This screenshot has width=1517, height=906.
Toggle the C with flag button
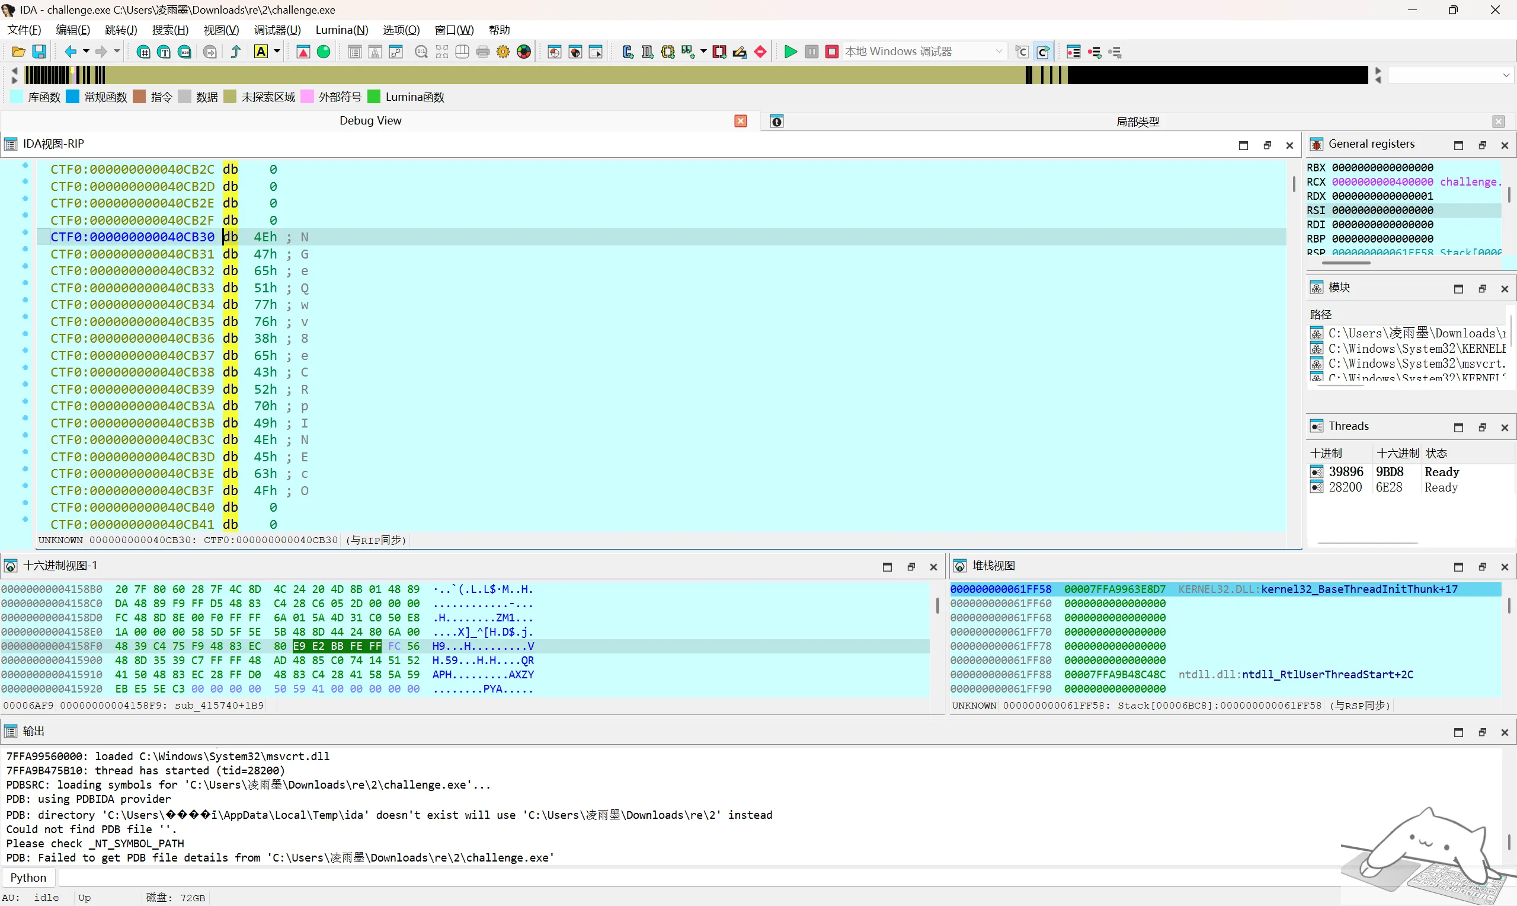pyautogui.click(x=1022, y=52)
